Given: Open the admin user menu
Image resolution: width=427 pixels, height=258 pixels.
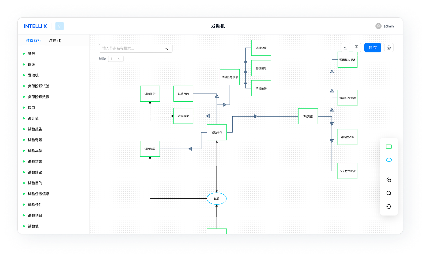Looking at the screenshot, I should (x=384, y=26).
